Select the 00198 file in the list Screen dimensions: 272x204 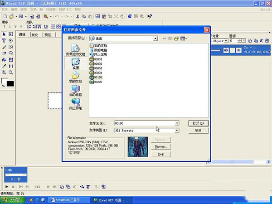98,78
